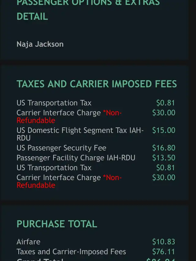The image size is (196, 261).
Task: Select the US Passenger Security Fee label
Action: click(x=61, y=148)
